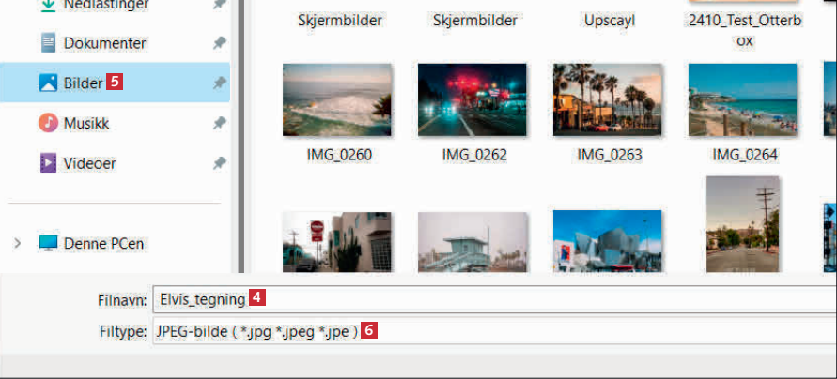Click the navigation pane vertical scrollbar

240,136
